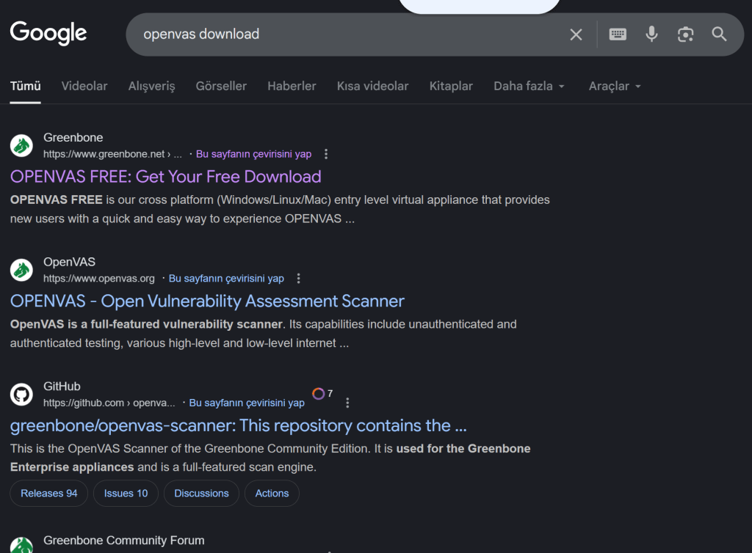The image size is (752, 553).
Task: Click the Releases 94 chip
Action: 48,494
